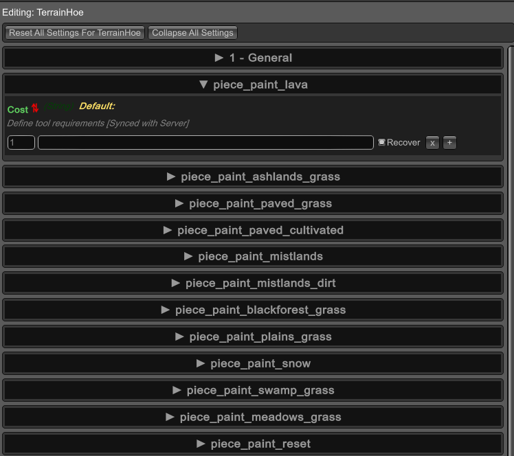Viewport: 514px width, 456px height.
Task: Click the Define tool requirements description
Action: coord(98,124)
